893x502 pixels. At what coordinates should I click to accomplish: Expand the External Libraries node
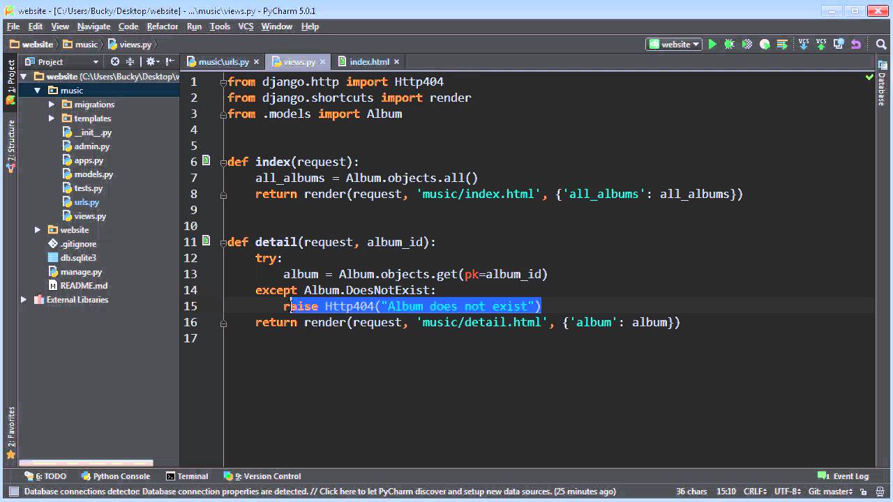(x=23, y=299)
